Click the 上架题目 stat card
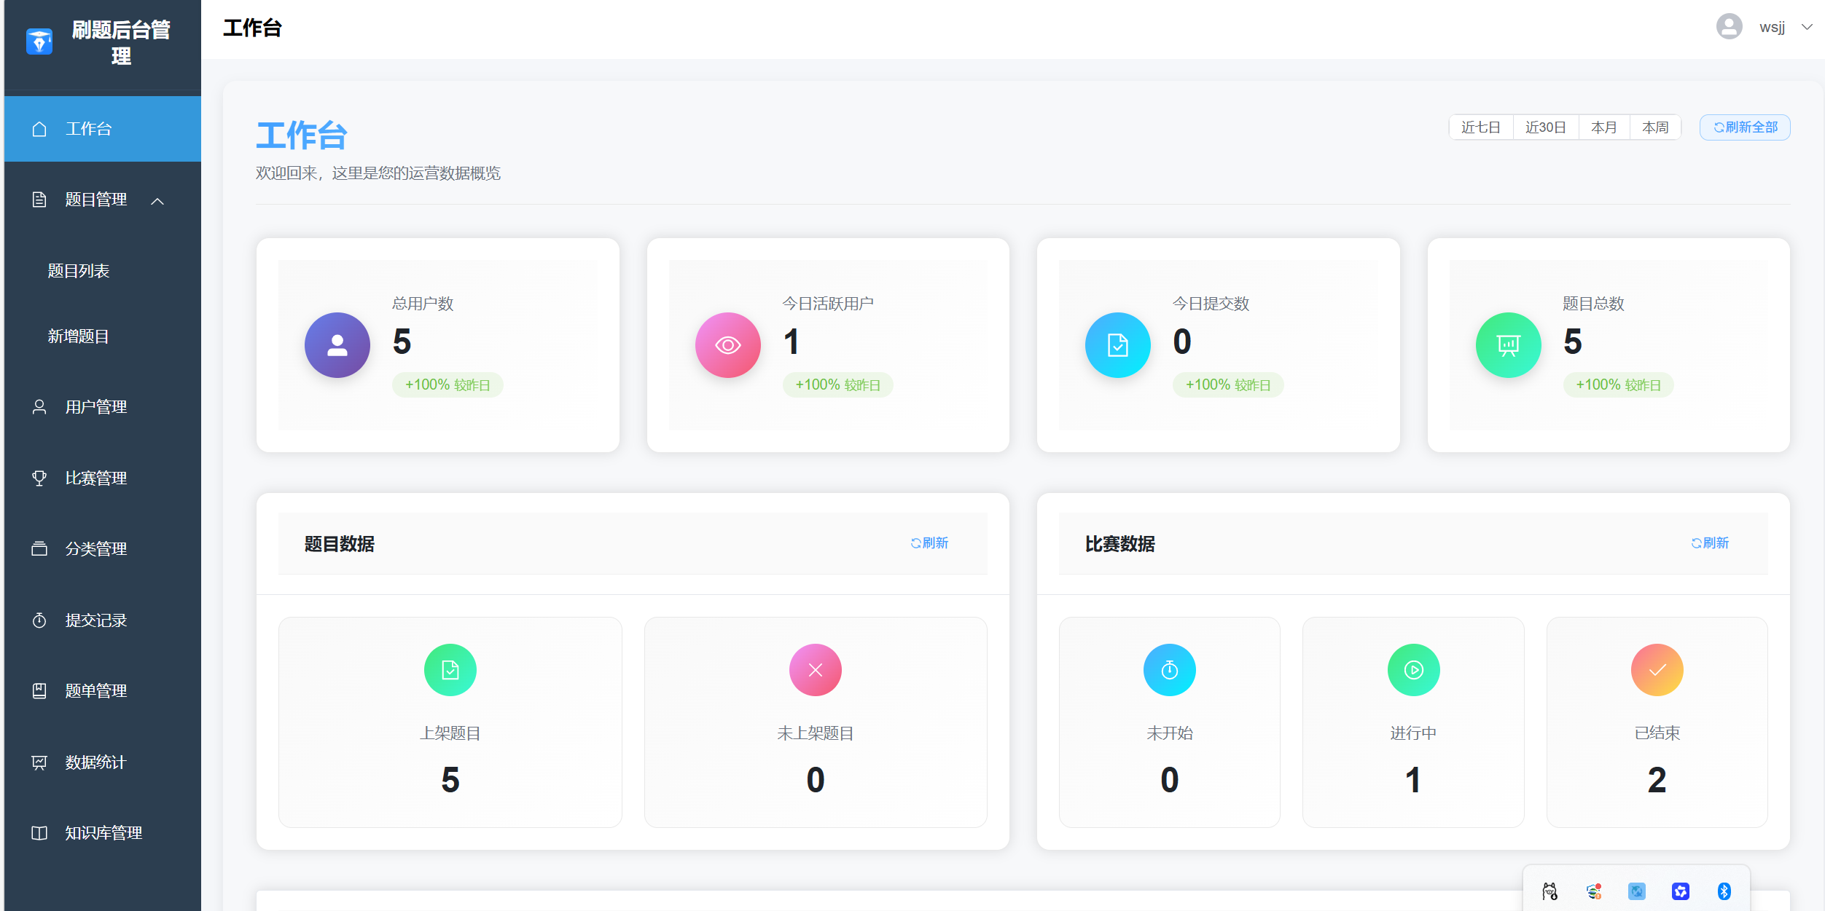Image resolution: width=1825 pixels, height=911 pixels. coord(450,722)
